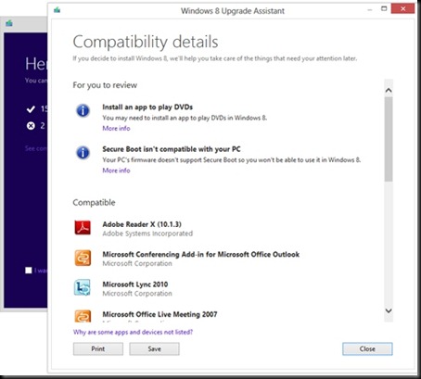This screenshot has width=421, height=379.
Task: Select the Adobe Reader X icon
Action: pos(83,228)
